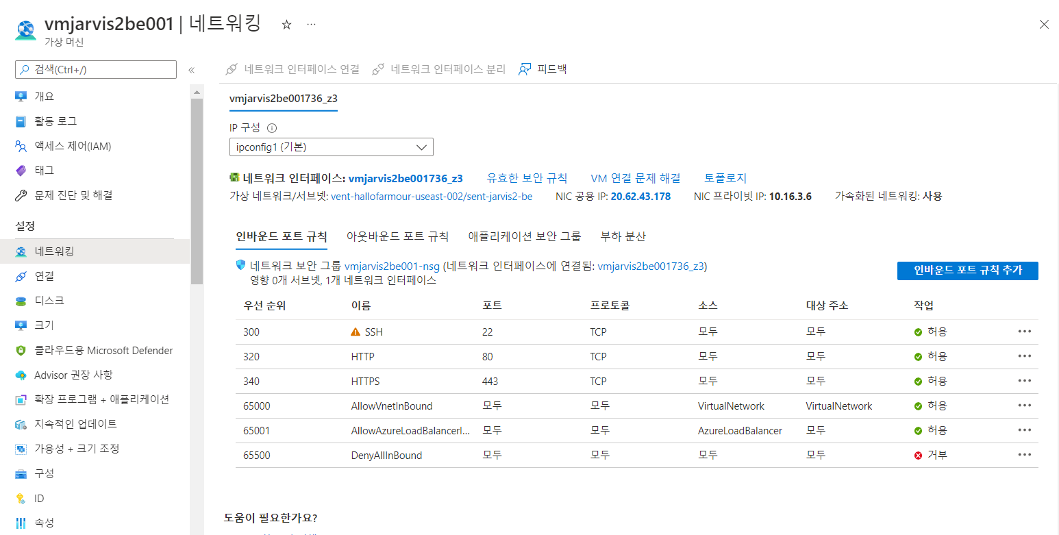Click the 확장 프로그램 + 애플리케이션 icon
Viewport: 1059px width, 535px height.
pyautogui.click(x=21, y=399)
